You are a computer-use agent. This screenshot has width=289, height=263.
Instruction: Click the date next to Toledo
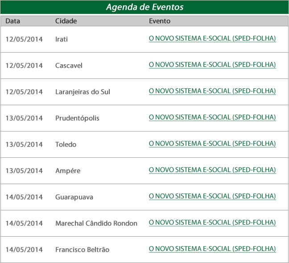pos(24,144)
